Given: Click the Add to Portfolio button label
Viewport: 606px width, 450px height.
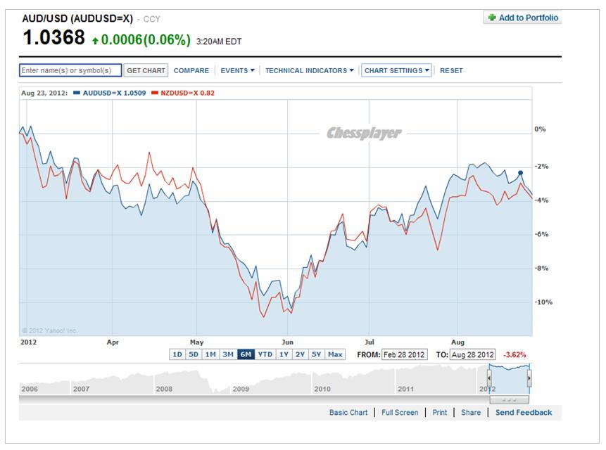Looking at the screenshot, I should tap(529, 18).
